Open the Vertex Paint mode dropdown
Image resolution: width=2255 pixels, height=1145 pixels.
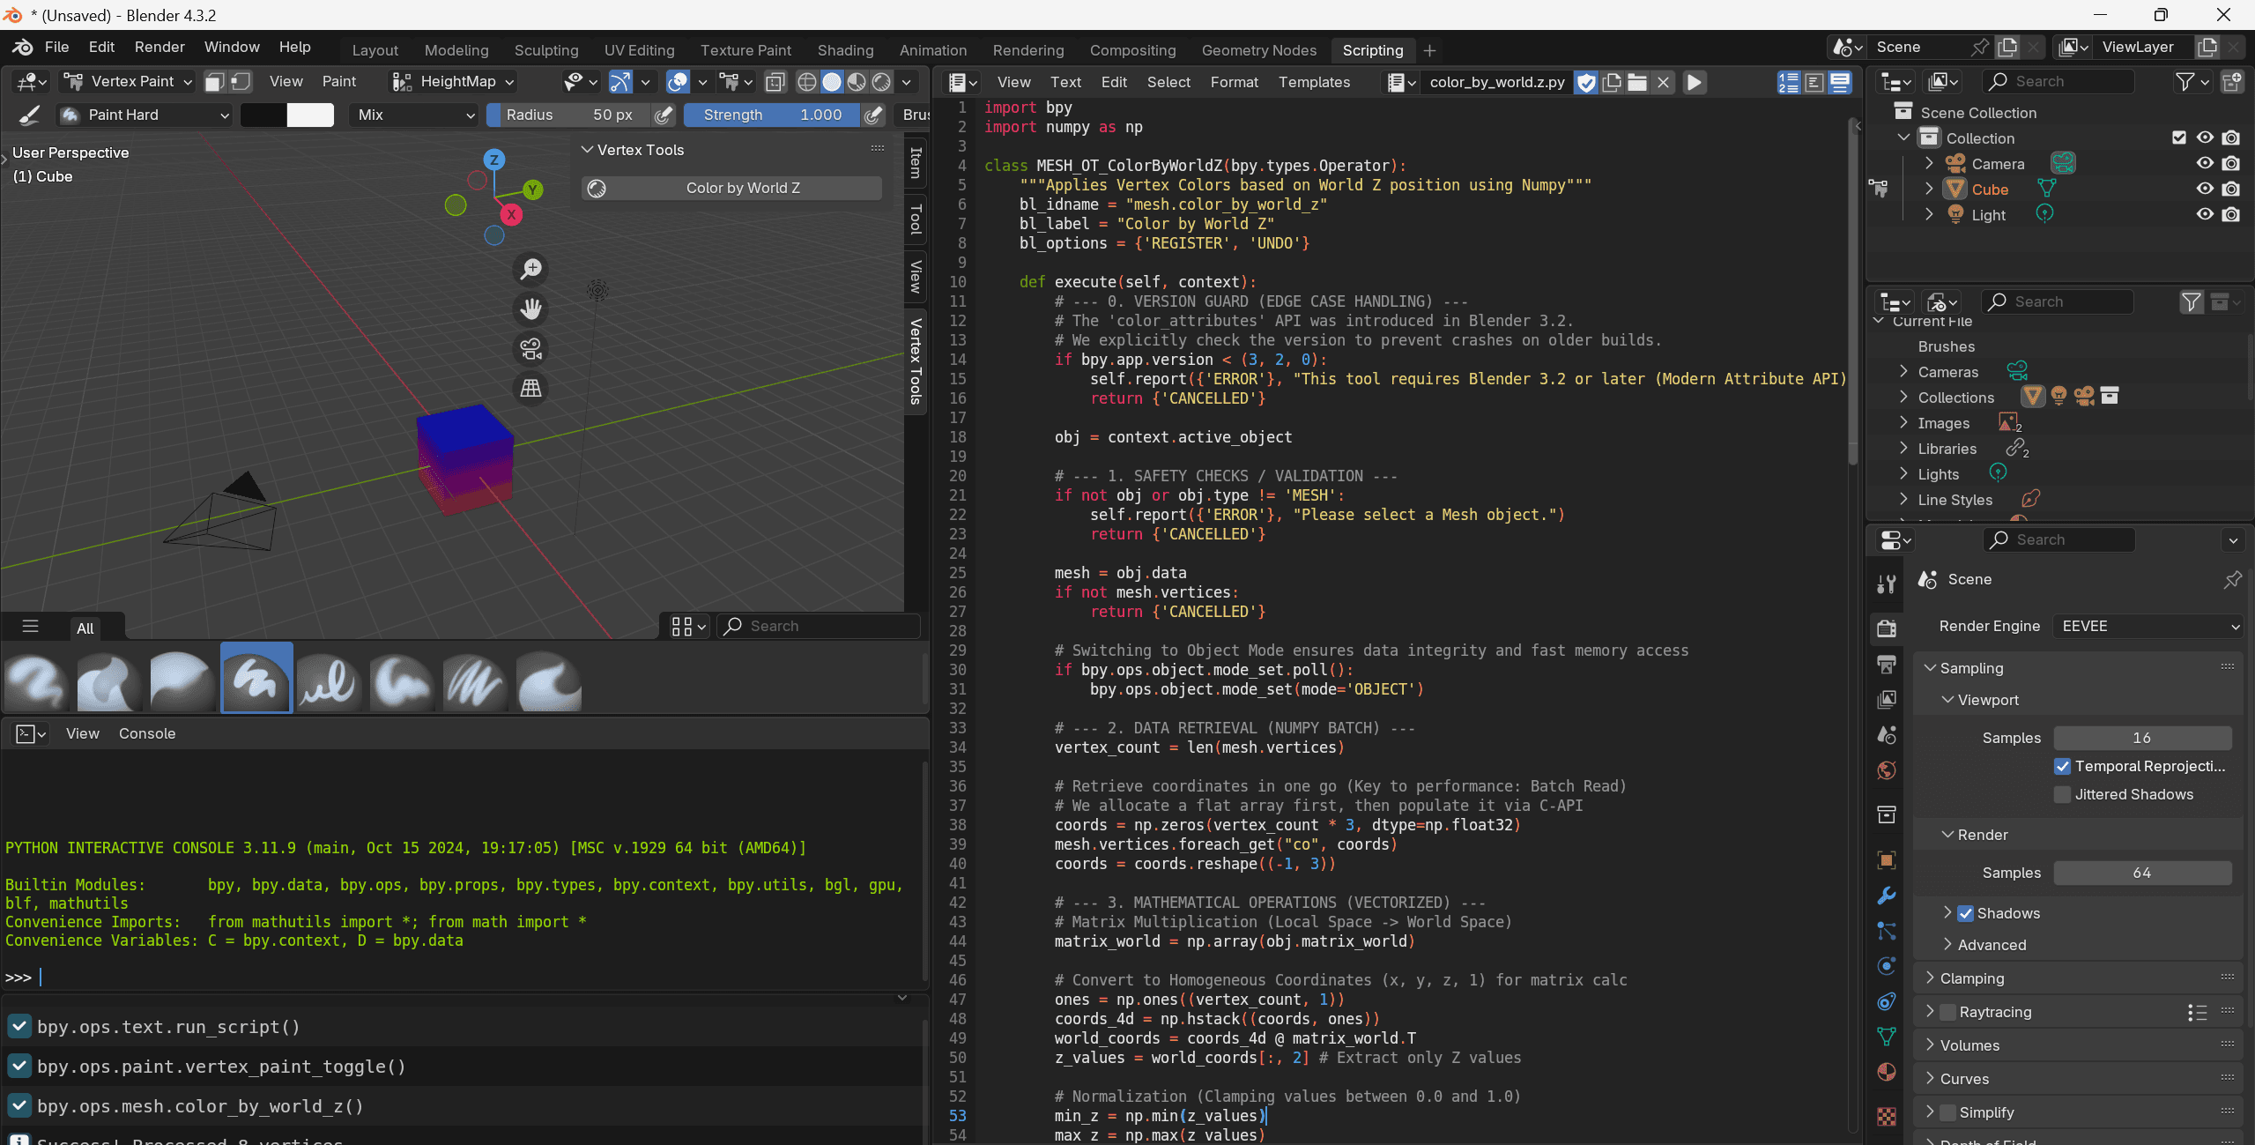coord(129,81)
